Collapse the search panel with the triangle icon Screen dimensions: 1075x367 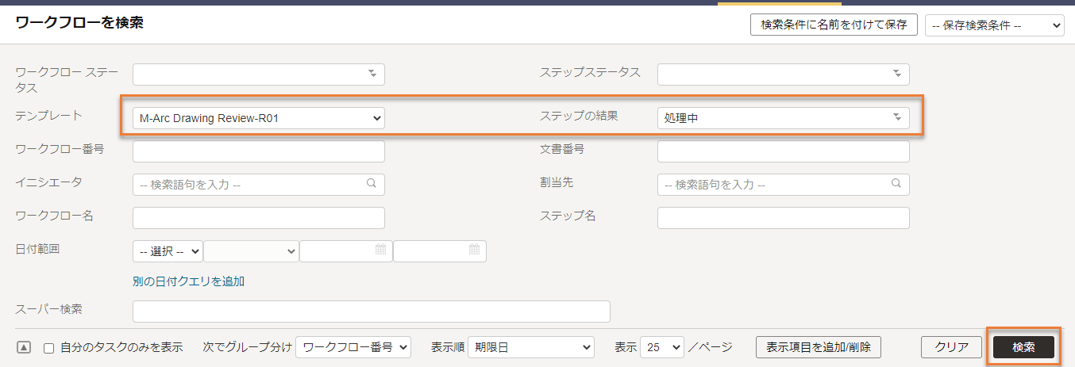[x=24, y=347]
